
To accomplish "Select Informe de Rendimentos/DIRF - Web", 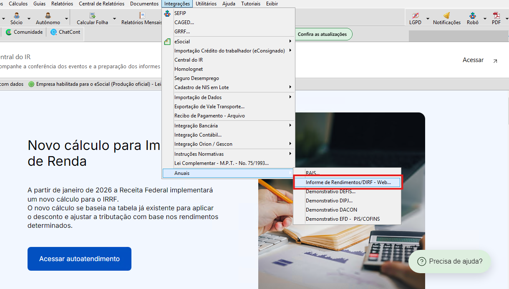I will (347, 182).
